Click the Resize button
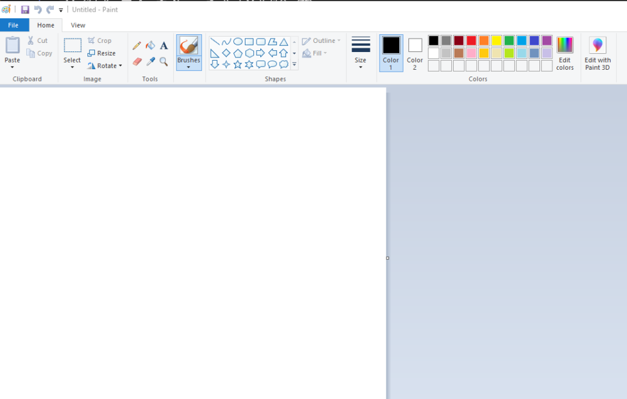Image resolution: width=627 pixels, height=399 pixels. coord(102,53)
